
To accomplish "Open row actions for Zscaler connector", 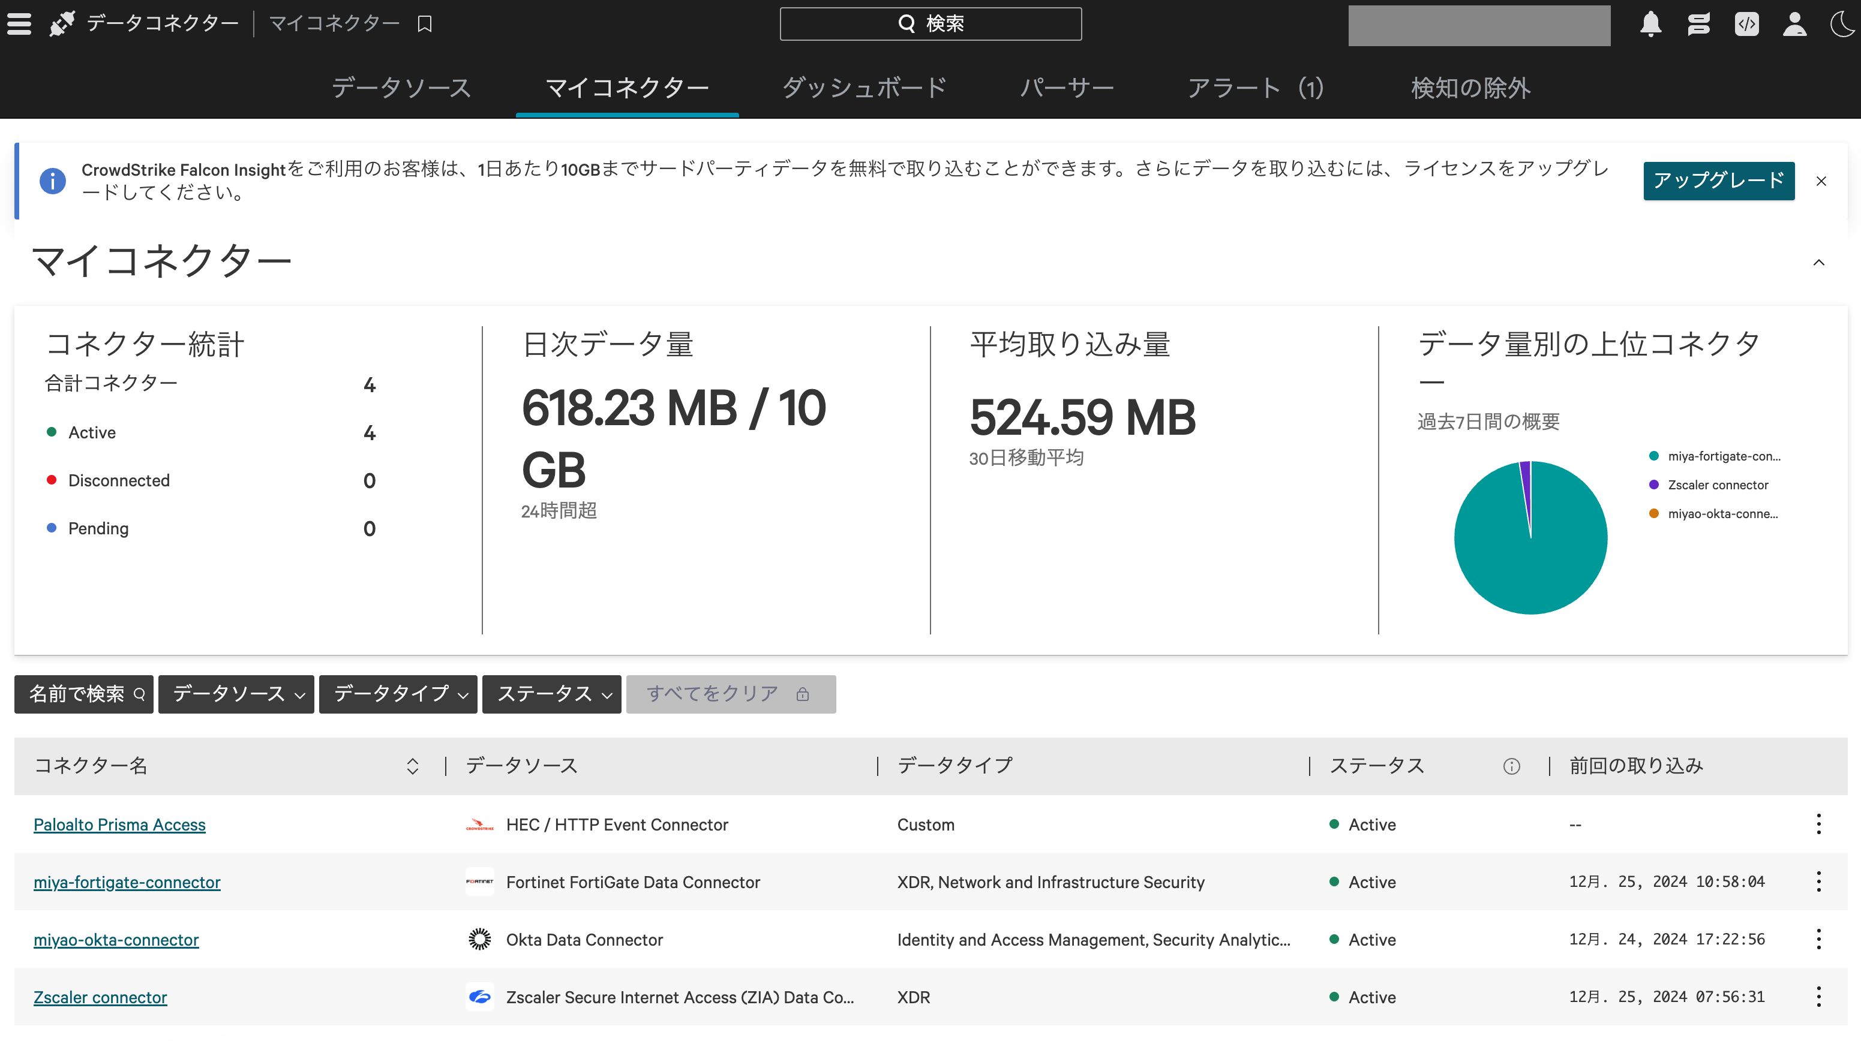I will click(1819, 997).
